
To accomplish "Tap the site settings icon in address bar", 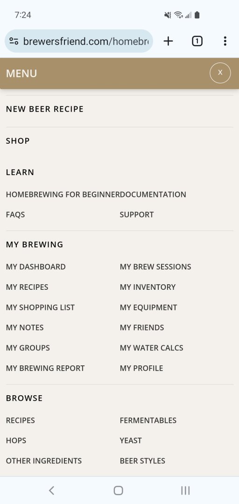I will 14,41.
